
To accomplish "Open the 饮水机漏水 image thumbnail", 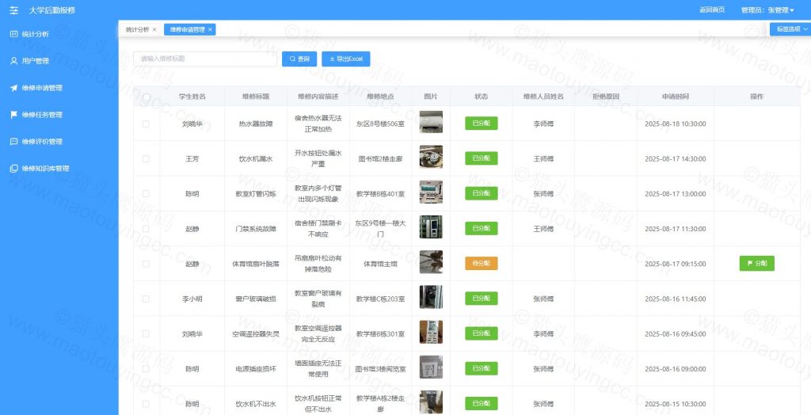I will point(431,158).
